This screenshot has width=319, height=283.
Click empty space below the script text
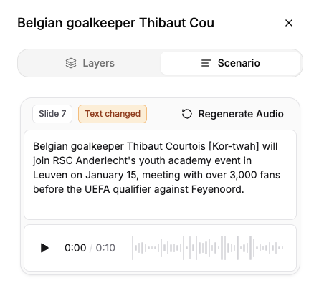tap(160, 207)
